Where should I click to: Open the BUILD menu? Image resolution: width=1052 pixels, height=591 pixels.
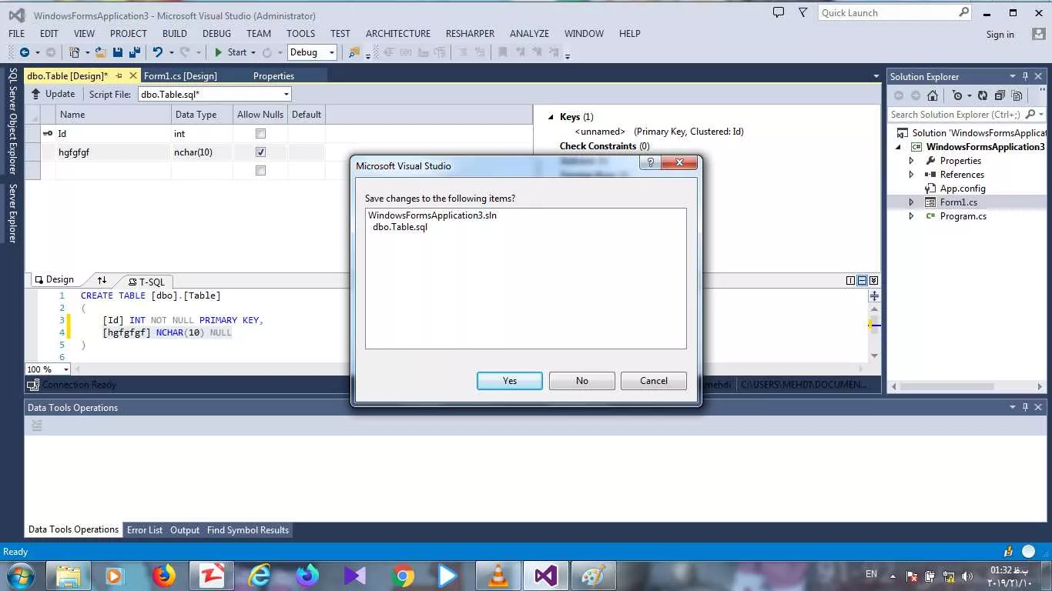coord(175,33)
